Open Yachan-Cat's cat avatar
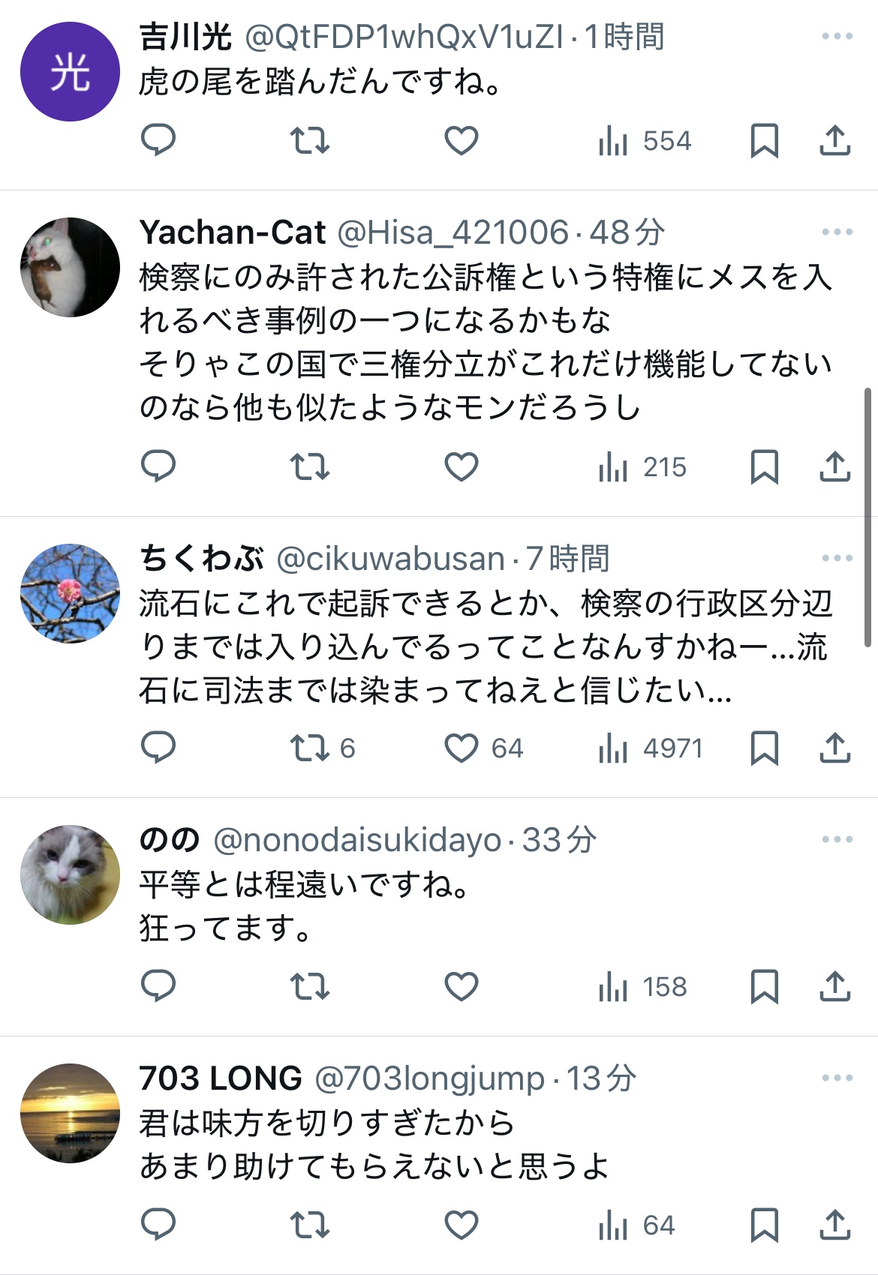This screenshot has height=1275, width=878. tap(70, 267)
